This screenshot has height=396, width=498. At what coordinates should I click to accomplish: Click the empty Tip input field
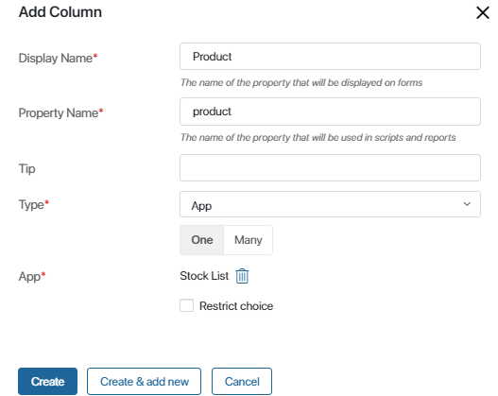(330, 167)
